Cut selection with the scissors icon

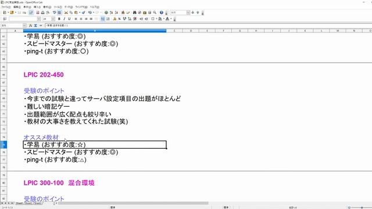pos(66,13)
